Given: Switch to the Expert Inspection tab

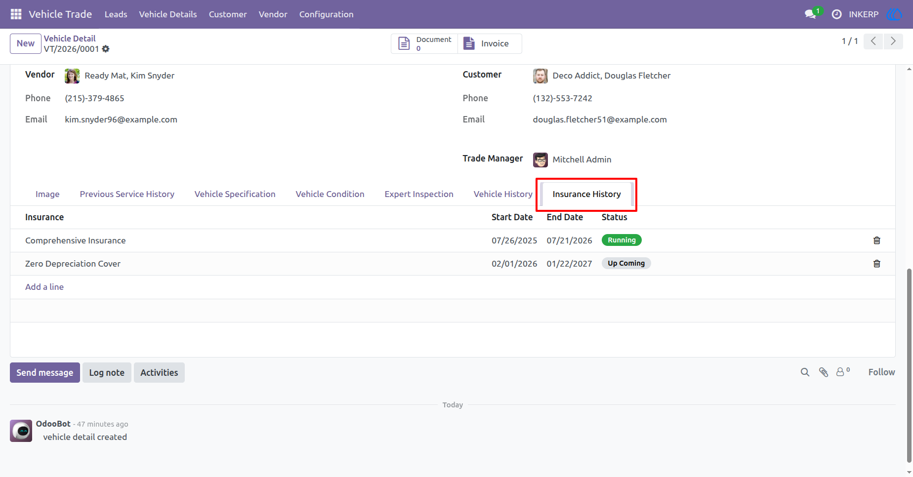Looking at the screenshot, I should point(419,194).
